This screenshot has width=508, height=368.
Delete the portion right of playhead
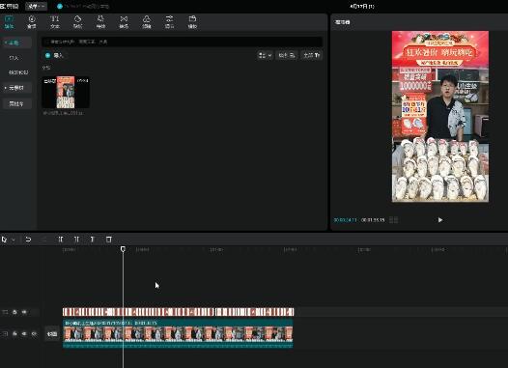[x=93, y=240]
